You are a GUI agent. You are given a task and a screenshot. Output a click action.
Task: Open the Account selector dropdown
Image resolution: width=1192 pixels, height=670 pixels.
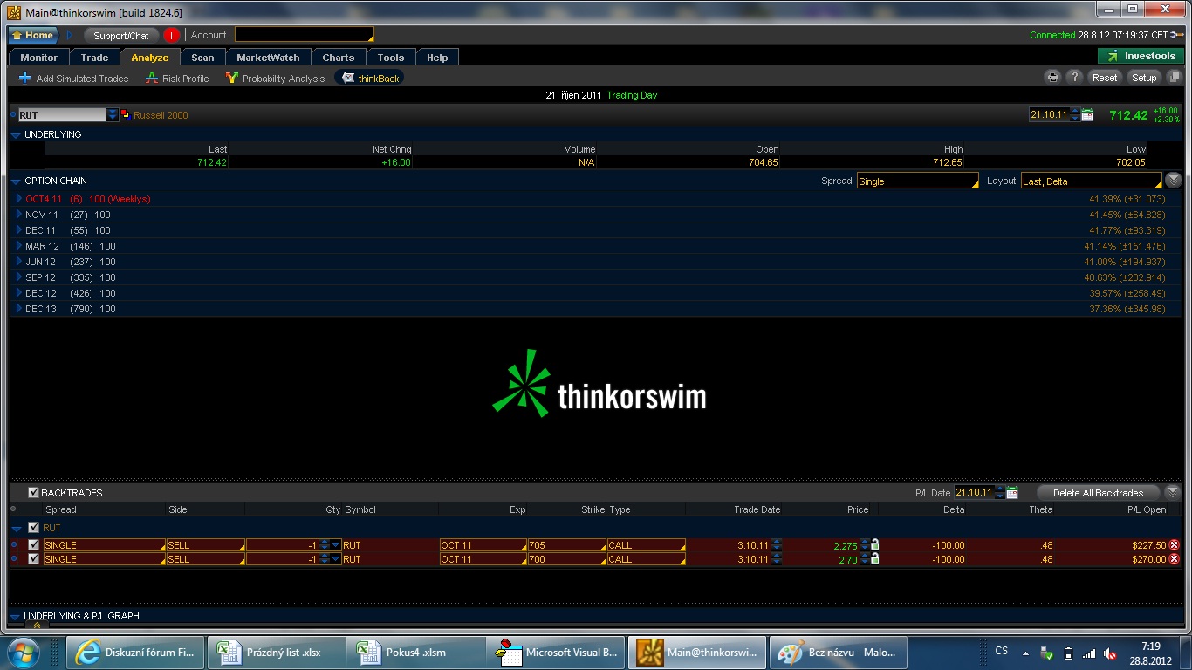coord(305,35)
